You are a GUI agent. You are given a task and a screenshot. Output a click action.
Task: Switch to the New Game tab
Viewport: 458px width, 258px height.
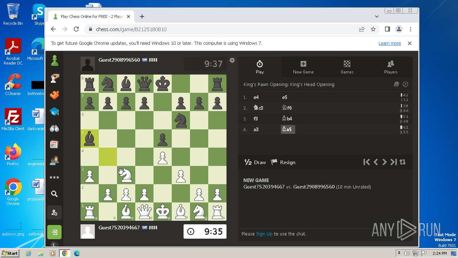(303, 67)
